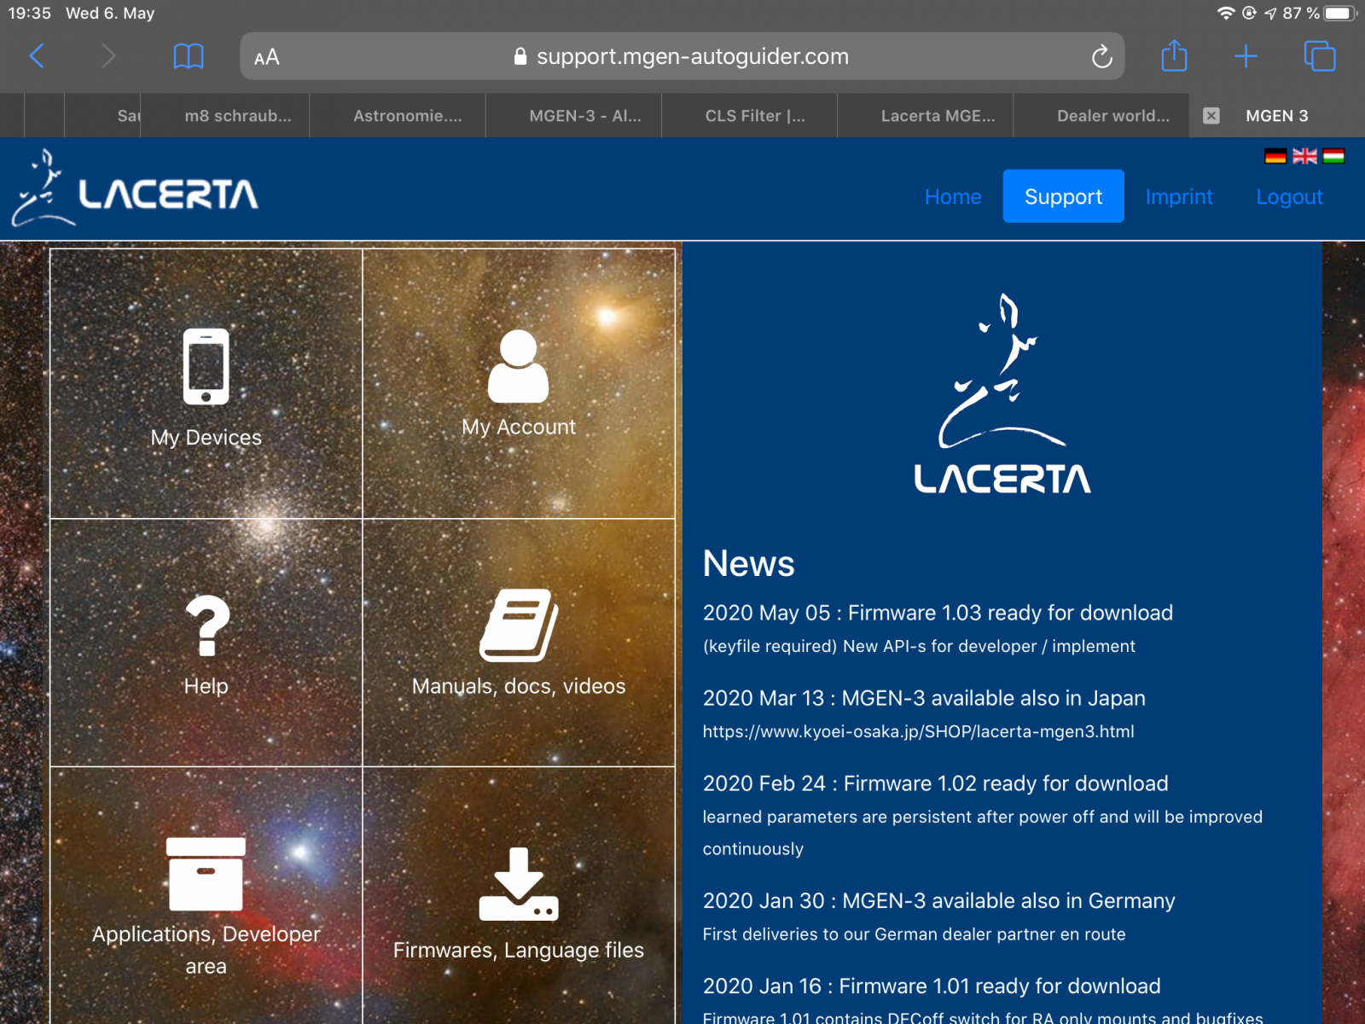Tap the orientation lock status bar icon
The image size is (1365, 1024).
pos(1249,13)
